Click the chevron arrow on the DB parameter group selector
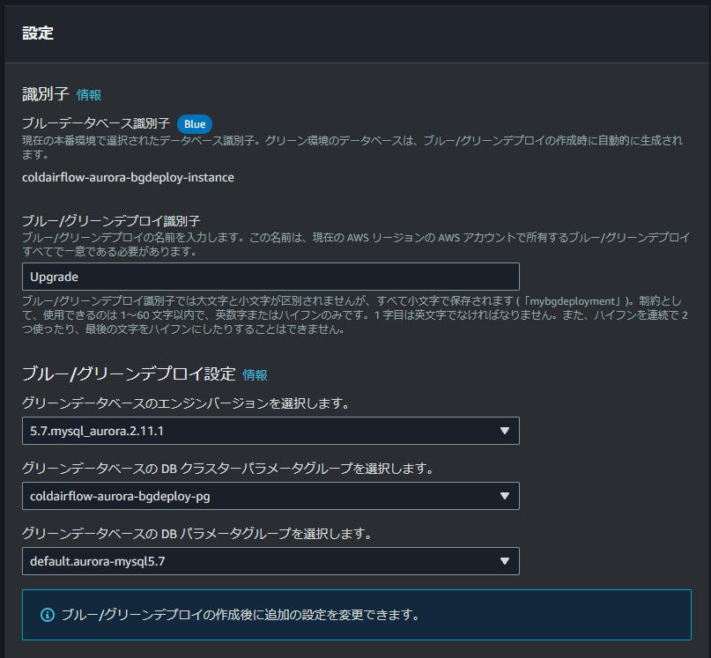The height and width of the screenshot is (658, 711). [505, 561]
